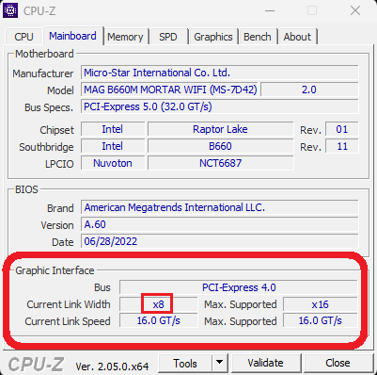Click the current link speed 16.0 GT/s value
This screenshot has width=377, height=375.
pyautogui.click(x=158, y=321)
